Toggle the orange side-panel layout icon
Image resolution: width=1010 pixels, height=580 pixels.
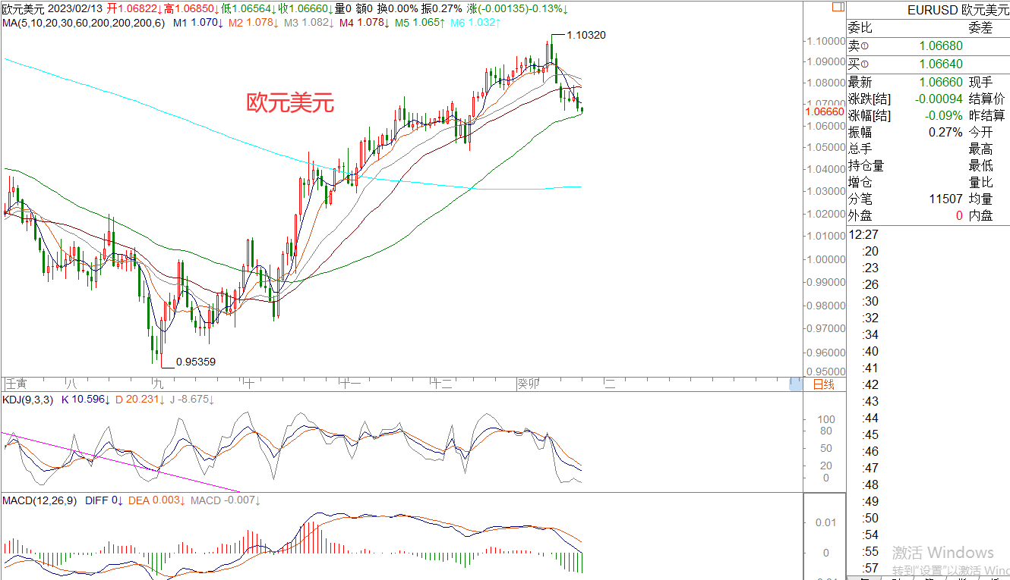837,8
